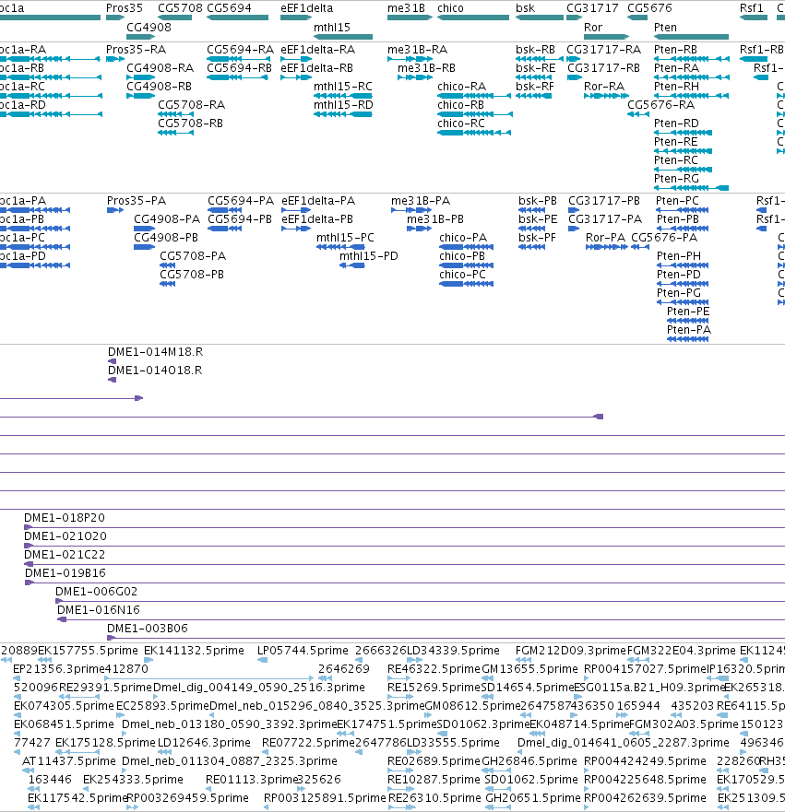Click the bsk gene label
The width and height of the screenshot is (785, 812).
click(x=525, y=8)
